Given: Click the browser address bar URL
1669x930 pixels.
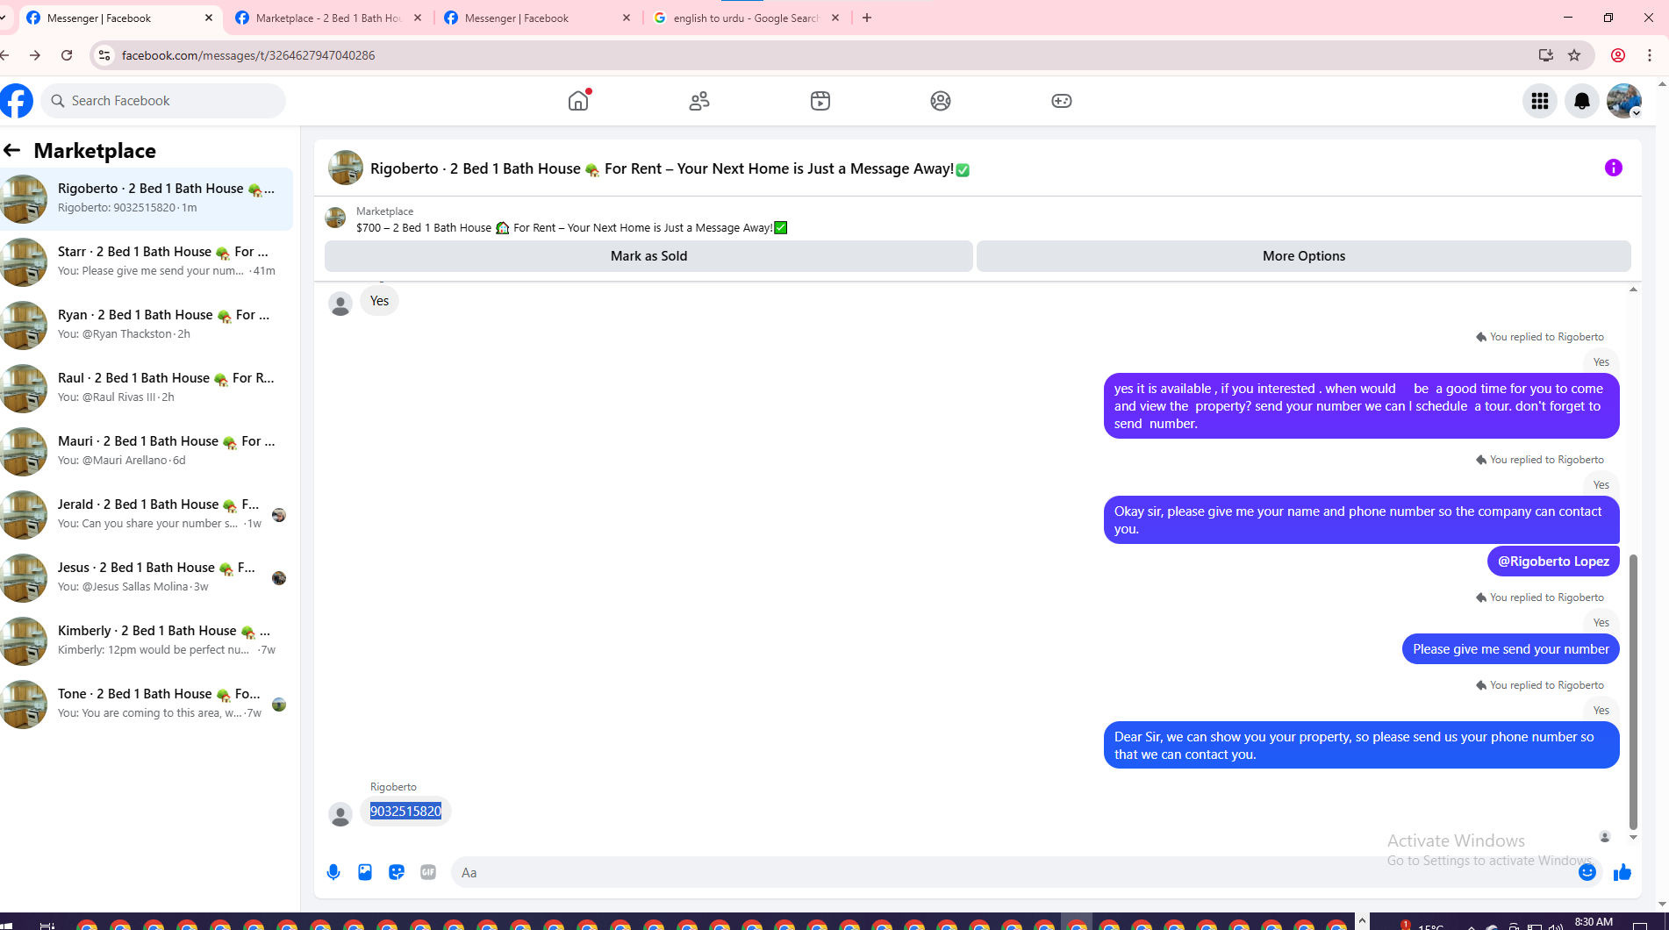Looking at the screenshot, I should tap(248, 55).
